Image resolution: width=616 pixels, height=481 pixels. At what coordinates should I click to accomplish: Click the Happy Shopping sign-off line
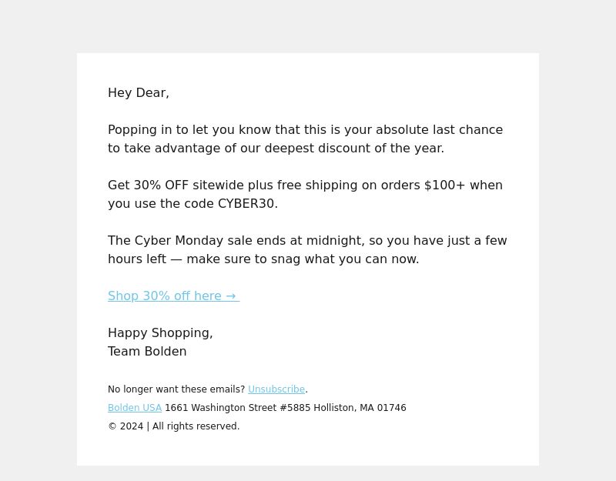click(160, 332)
